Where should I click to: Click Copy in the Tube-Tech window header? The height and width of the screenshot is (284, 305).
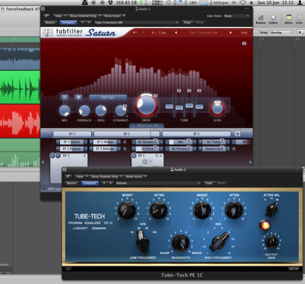[209, 183]
